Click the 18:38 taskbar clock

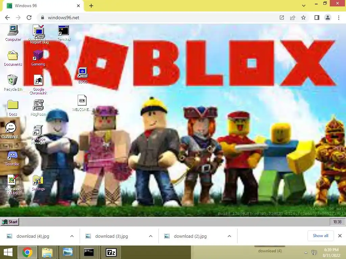337,222
